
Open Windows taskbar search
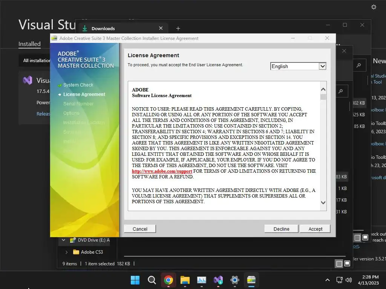[x=152, y=280]
